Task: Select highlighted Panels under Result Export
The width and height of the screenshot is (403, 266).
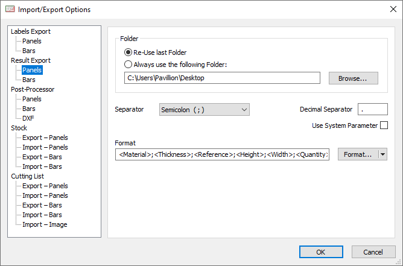Action: pos(32,70)
